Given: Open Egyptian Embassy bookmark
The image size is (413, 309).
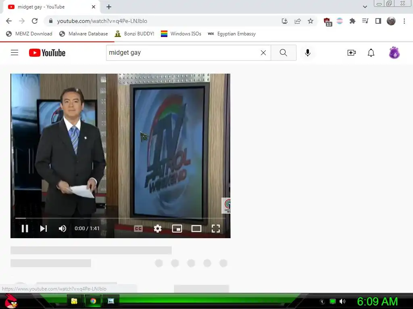Looking at the screenshot, I should (x=232, y=34).
